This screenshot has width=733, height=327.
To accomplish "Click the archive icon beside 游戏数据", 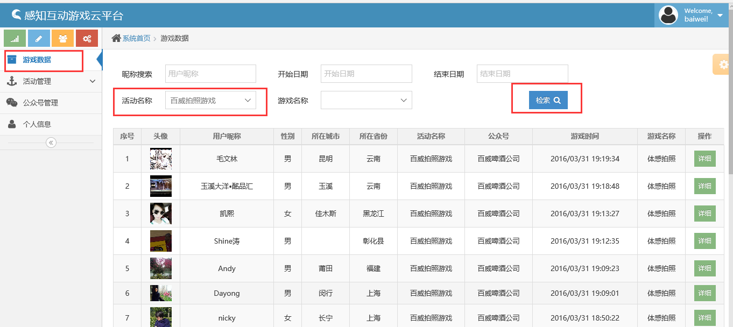I will [x=12, y=60].
